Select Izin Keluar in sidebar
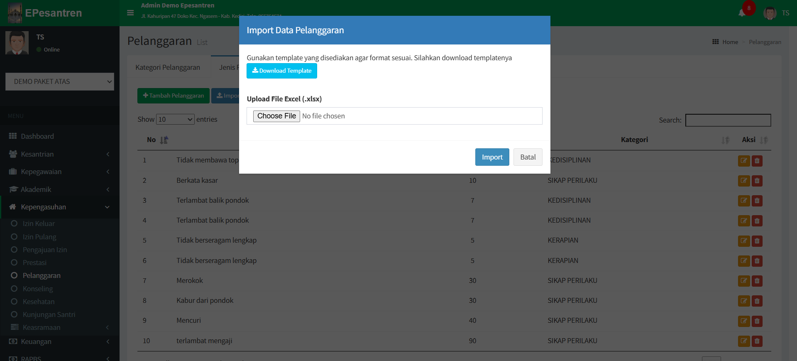Viewport: 797px width, 361px height. click(x=39, y=223)
